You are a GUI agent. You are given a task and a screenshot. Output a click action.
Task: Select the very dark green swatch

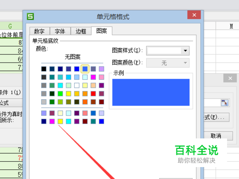pos(52,94)
